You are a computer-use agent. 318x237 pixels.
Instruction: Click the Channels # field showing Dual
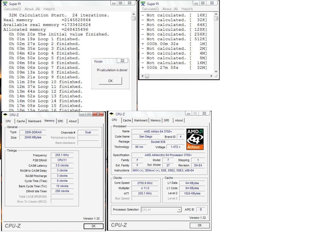click(88, 132)
